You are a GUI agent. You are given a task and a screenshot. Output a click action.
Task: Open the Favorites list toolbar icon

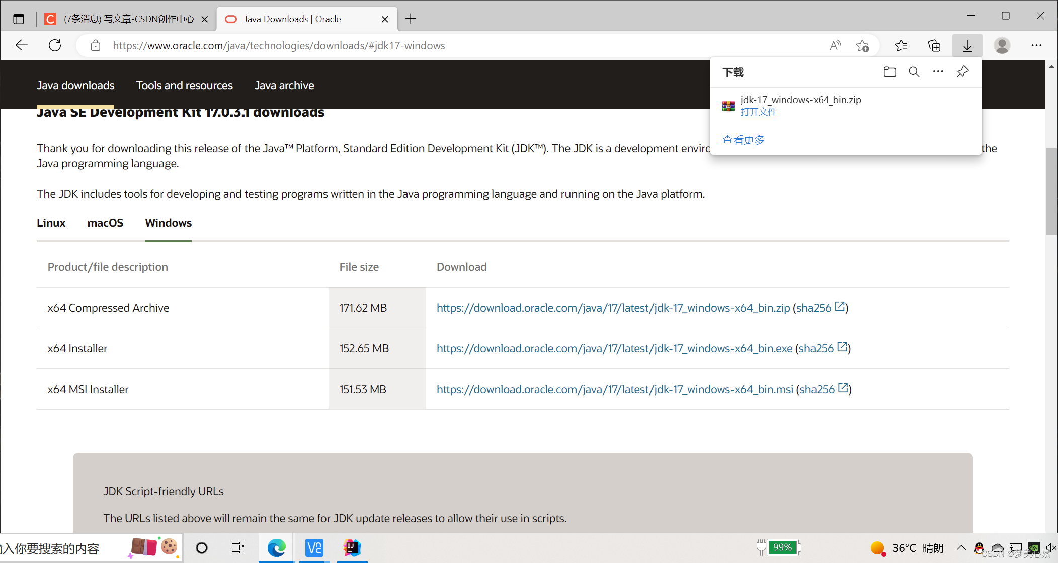coord(901,46)
